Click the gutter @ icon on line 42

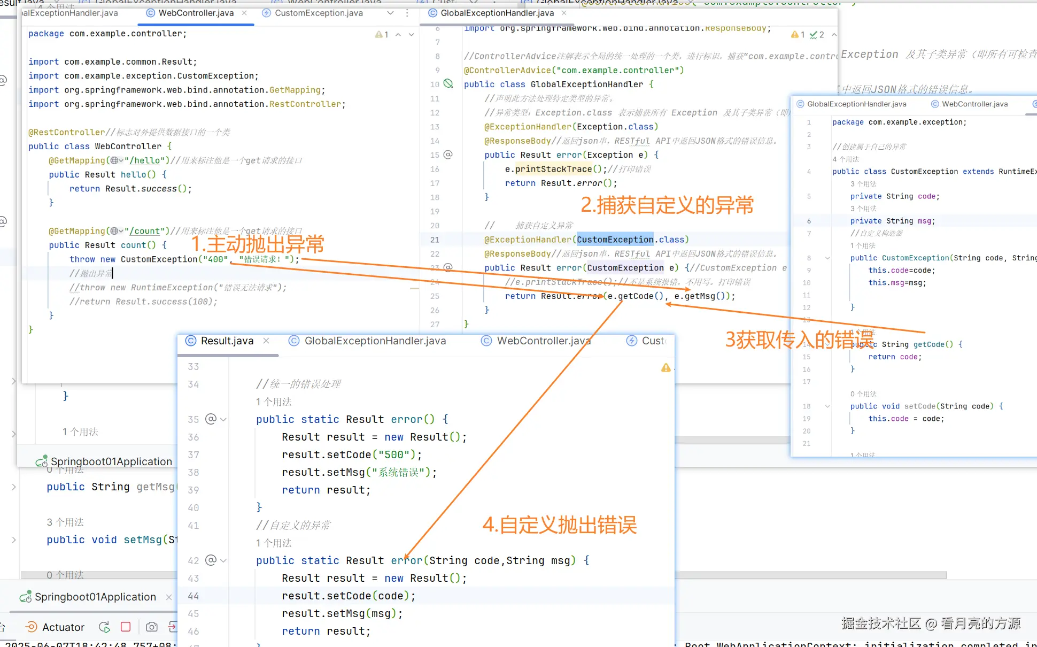click(211, 560)
